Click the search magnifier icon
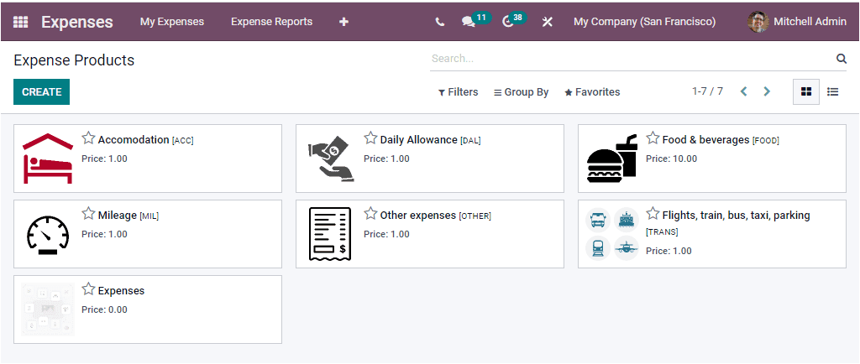Image resolution: width=860 pixels, height=364 pixels. (841, 59)
